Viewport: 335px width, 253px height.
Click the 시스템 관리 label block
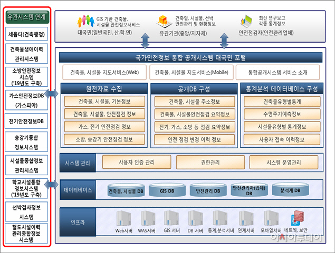click(78, 163)
